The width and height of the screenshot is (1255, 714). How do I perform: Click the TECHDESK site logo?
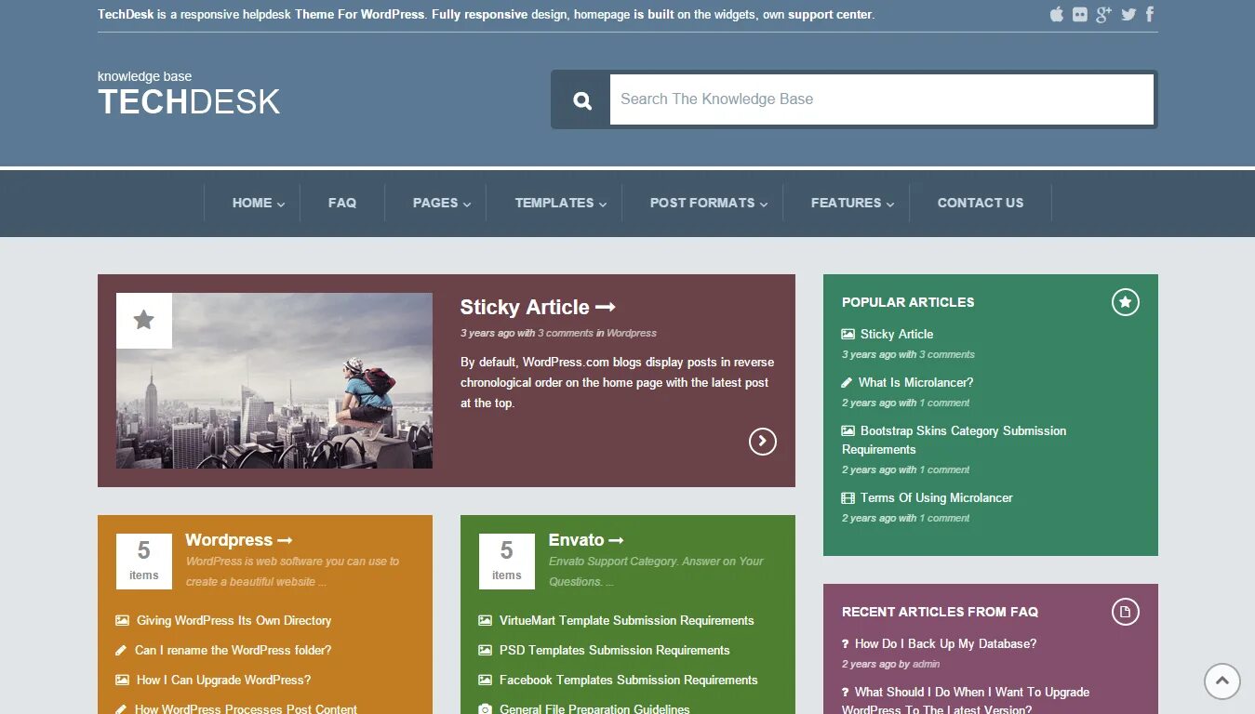189,102
